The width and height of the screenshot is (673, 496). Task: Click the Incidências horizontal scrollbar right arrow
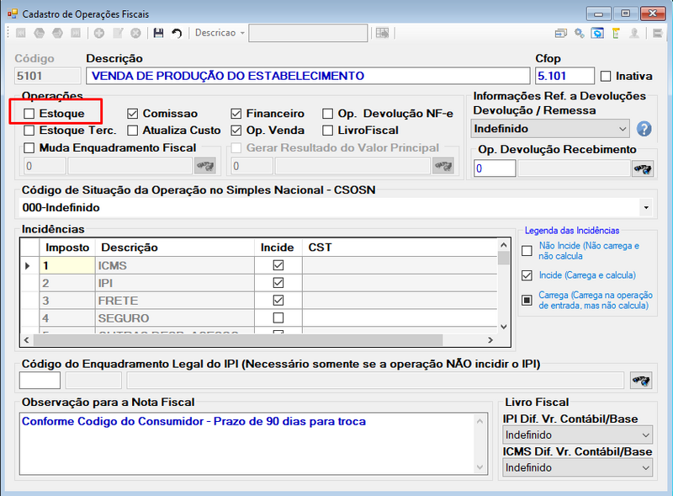coord(490,340)
